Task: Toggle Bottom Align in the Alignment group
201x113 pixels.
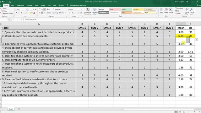Action: [x=45, y=9]
